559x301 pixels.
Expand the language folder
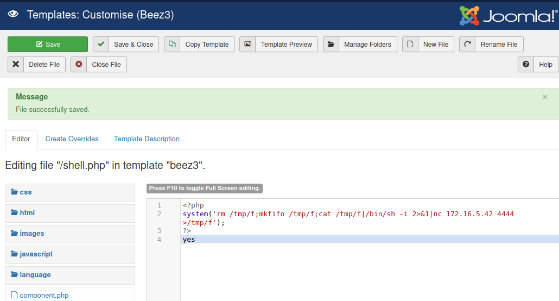pos(70,275)
